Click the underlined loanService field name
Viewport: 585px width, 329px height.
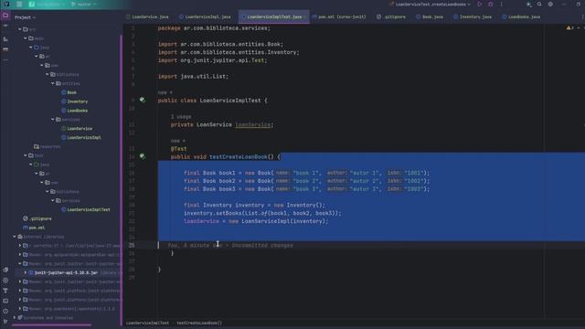click(x=253, y=124)
